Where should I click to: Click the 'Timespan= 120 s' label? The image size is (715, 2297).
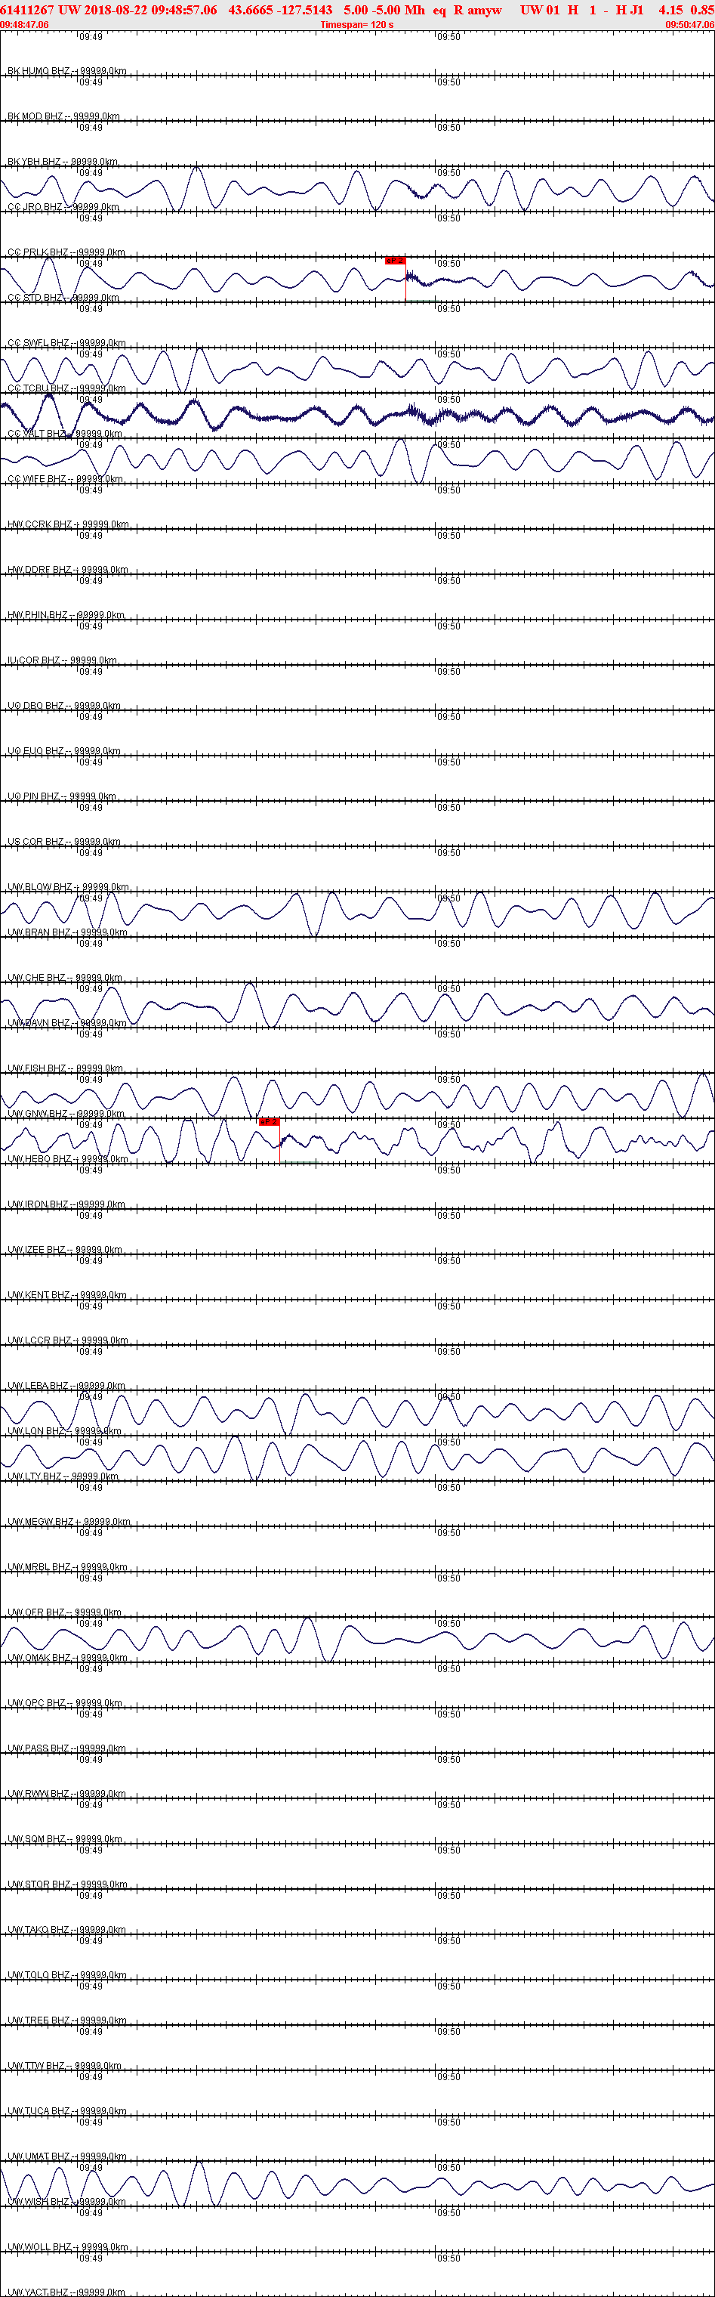click(x=356, y=25)
